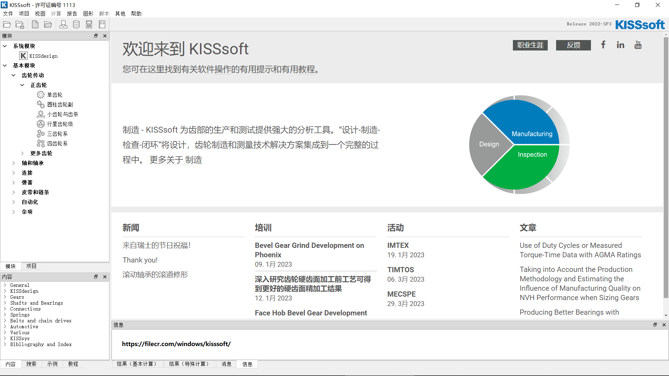Expand the 弹簧 tree node
Image resolution: width=669 pixels, height=376 pixels.
tap(14, 182)
